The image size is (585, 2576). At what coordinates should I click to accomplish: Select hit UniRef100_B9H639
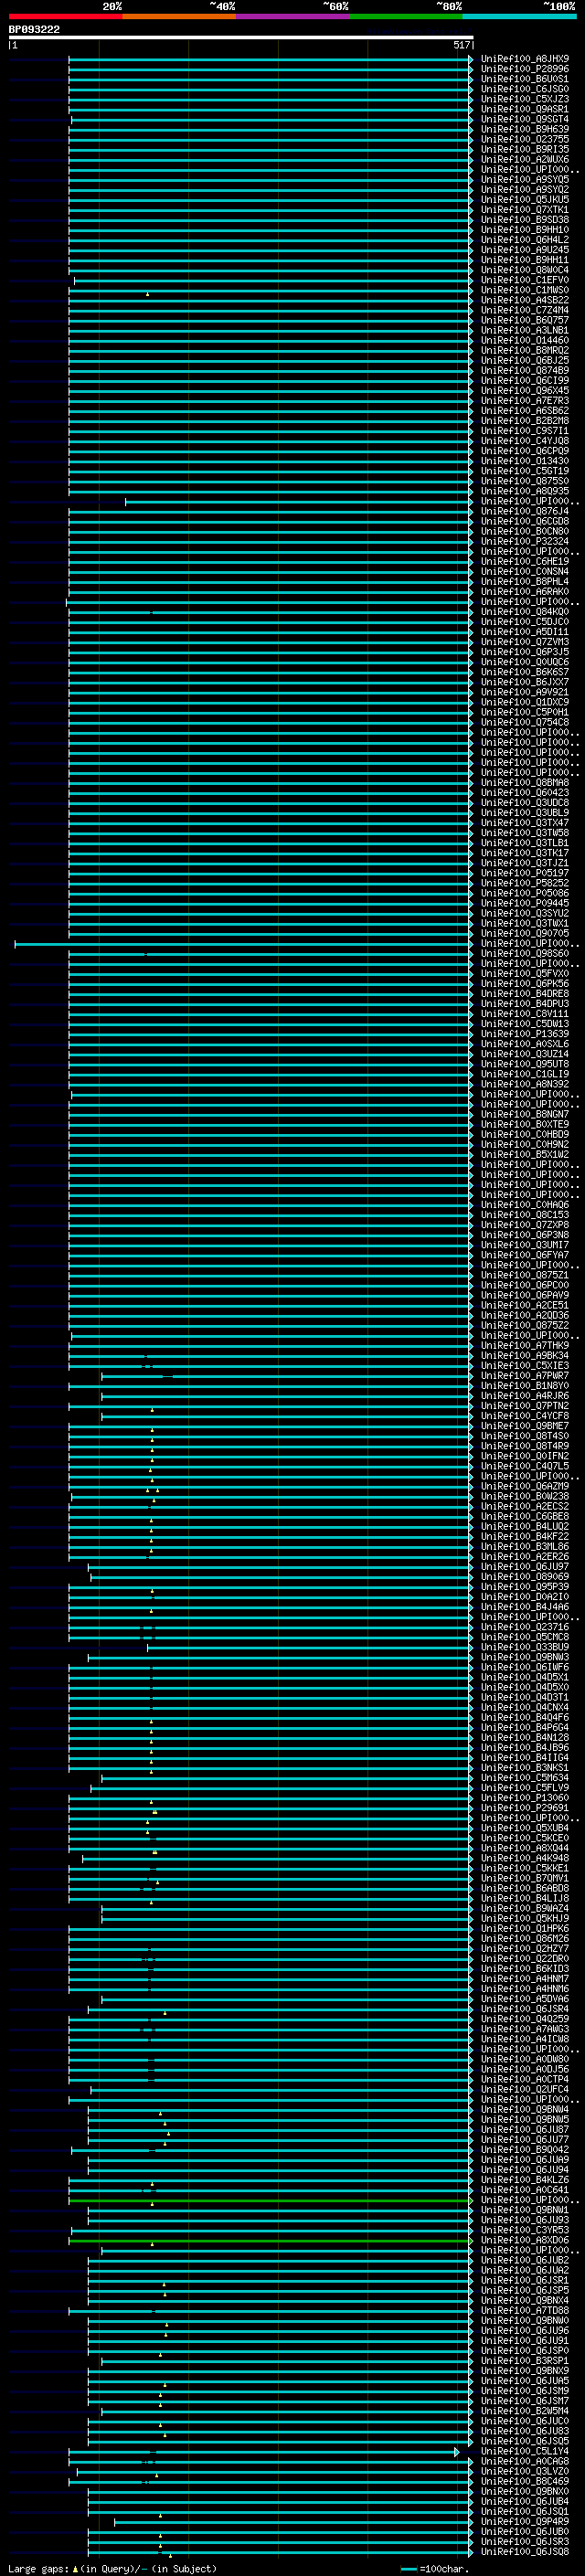pyautogui.click(x=525, y=129)
